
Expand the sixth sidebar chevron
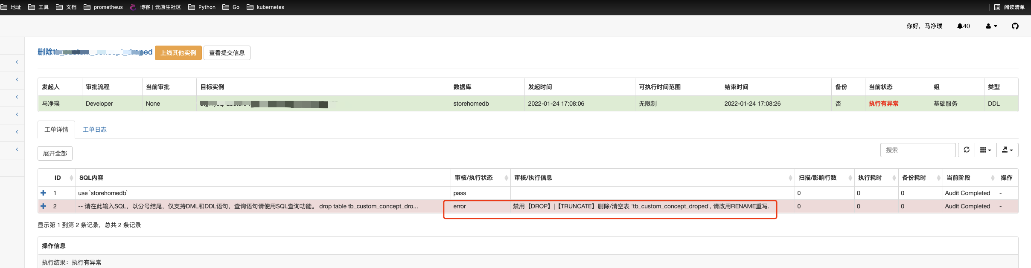point(17,150)
